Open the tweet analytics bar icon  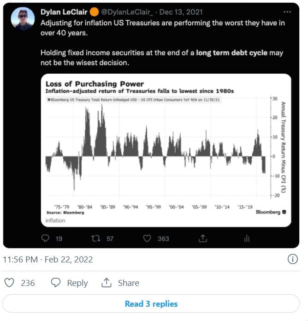point(247,238)
